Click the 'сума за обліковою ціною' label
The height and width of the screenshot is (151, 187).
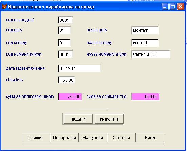[30, 96]
